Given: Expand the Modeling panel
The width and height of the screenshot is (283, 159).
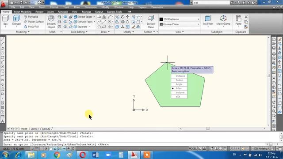Looking at the screenshot, I should pos(23,32).
